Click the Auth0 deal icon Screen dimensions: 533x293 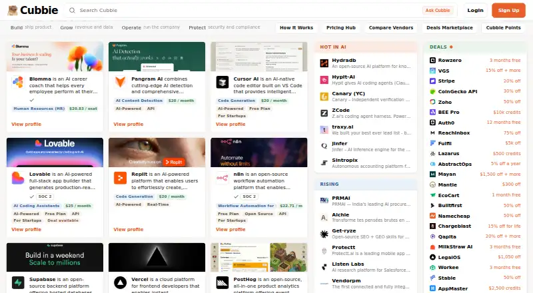coord(432,123)
